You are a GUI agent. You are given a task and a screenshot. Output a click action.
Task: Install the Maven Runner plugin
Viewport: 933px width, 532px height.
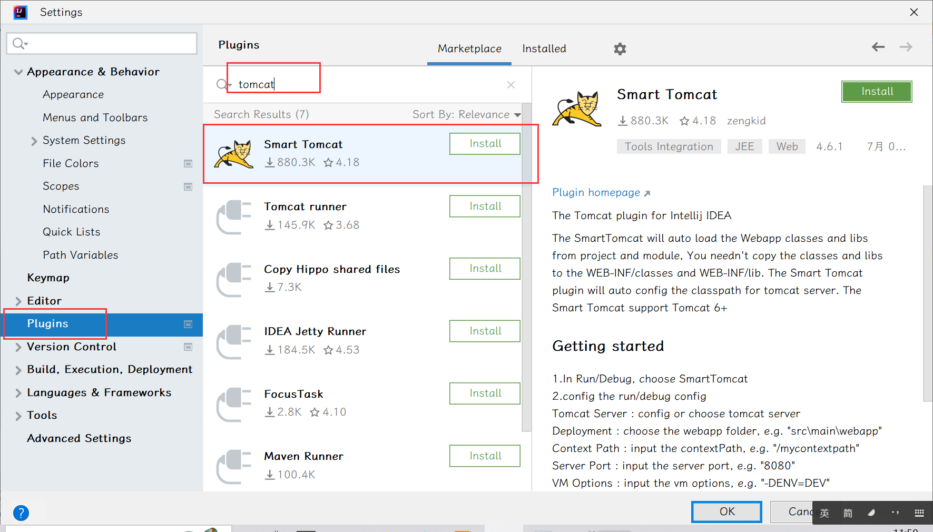pos(485,456)
